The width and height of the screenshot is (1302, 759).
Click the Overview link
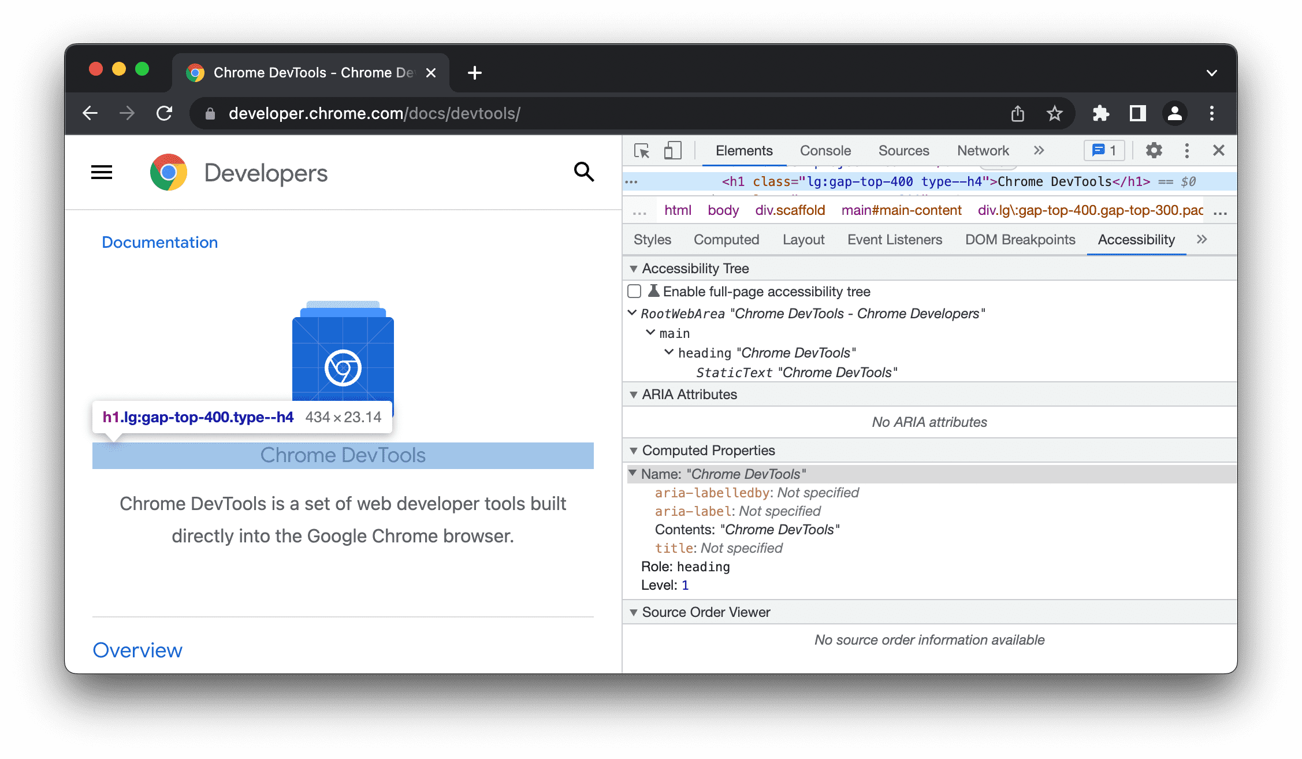point(137,649)
